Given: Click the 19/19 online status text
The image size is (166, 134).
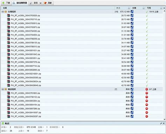Looking at the screenshot, I should pyautogui.click(x=154, y=12).
